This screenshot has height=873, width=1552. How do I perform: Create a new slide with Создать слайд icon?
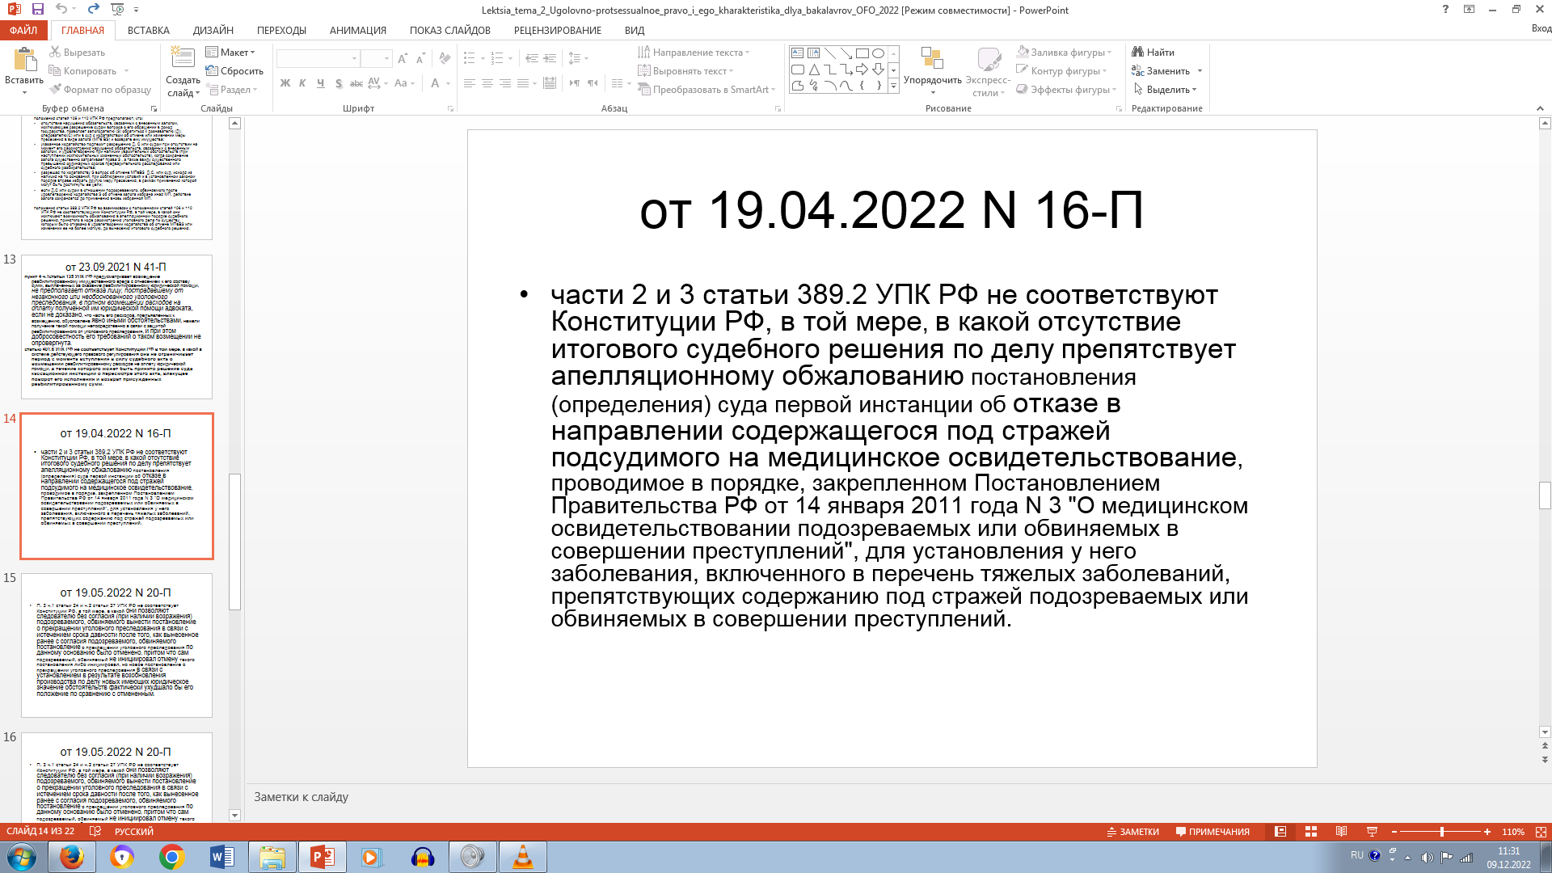tap(183, 59)
